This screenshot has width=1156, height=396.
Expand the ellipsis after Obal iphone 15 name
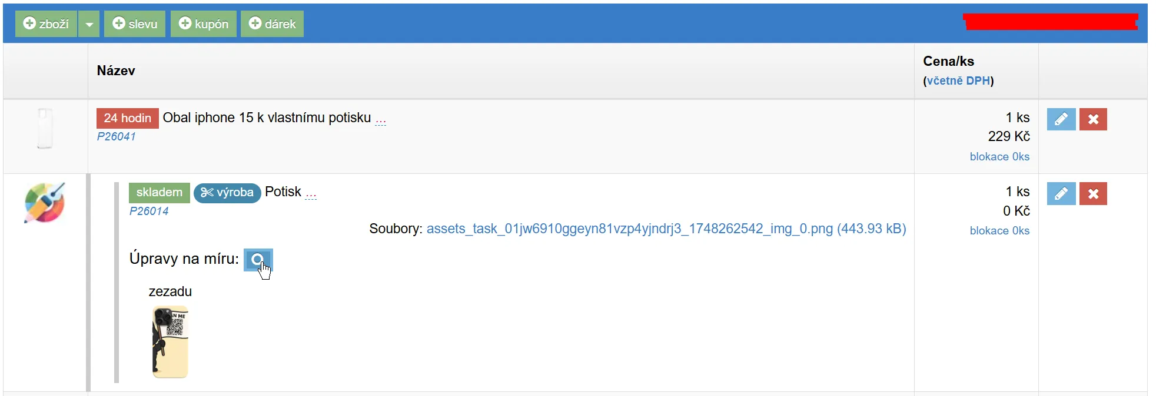[x=381, y=119]
